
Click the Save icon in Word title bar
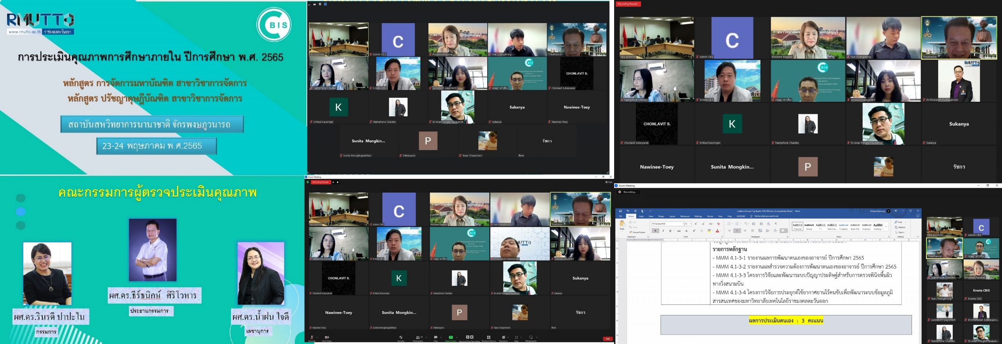pyautogui.click(x=620, y=211)
